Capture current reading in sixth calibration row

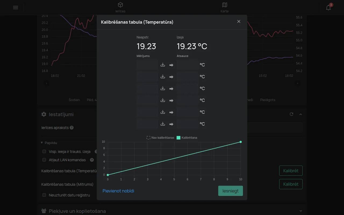pos(163,124)
